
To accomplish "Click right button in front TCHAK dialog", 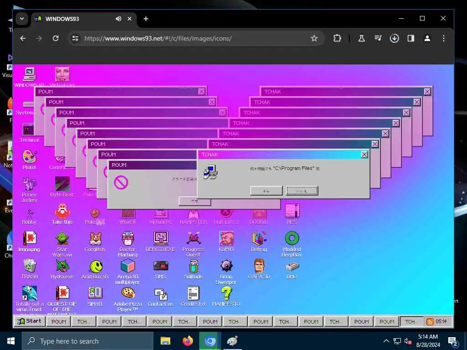I will pos(302,191).
